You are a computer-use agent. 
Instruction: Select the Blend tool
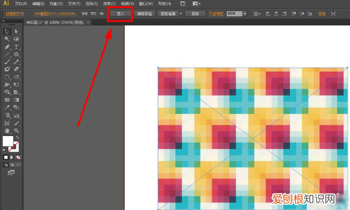click(x=16, y=107)
